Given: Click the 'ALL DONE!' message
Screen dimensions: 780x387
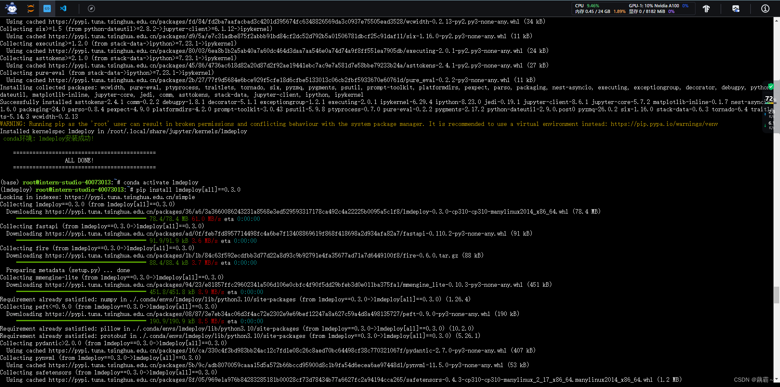Looking at the screenshot, I should 79,160.
